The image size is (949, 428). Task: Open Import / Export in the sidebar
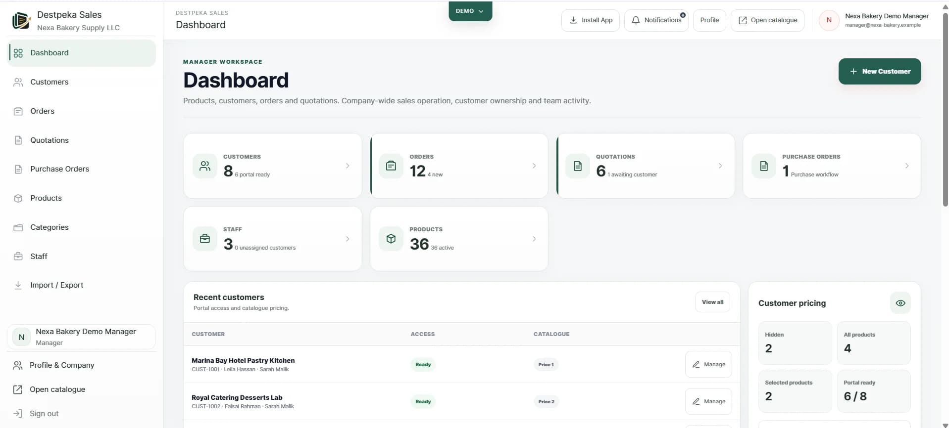(x=82, y=285)
